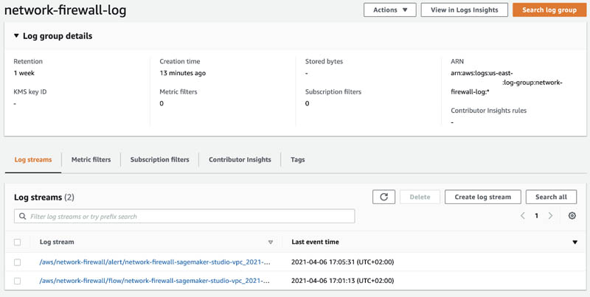The height and width of the screenshot is (297, 590).
Task: Open the Subscription filters tab
Action: [159, 160]
